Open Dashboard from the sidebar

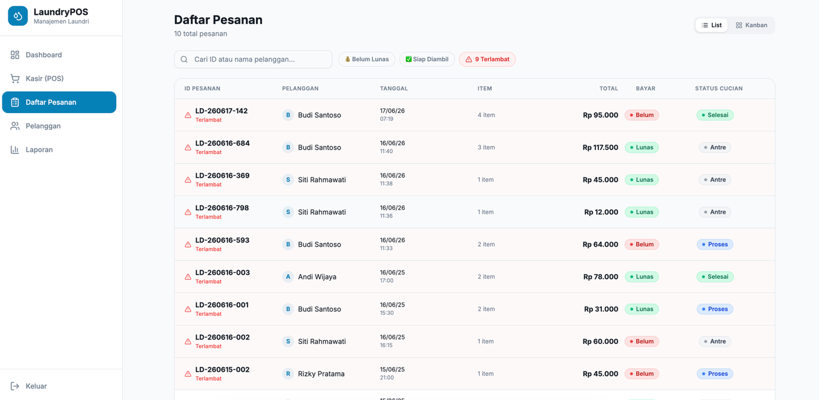click(x=59, y=55)
